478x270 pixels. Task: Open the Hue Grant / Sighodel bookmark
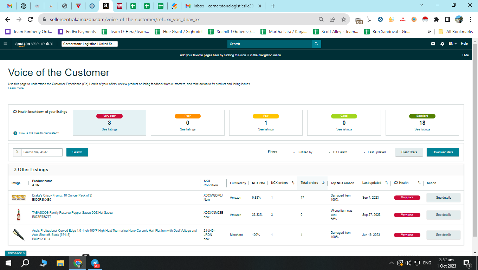click(179, 32)
